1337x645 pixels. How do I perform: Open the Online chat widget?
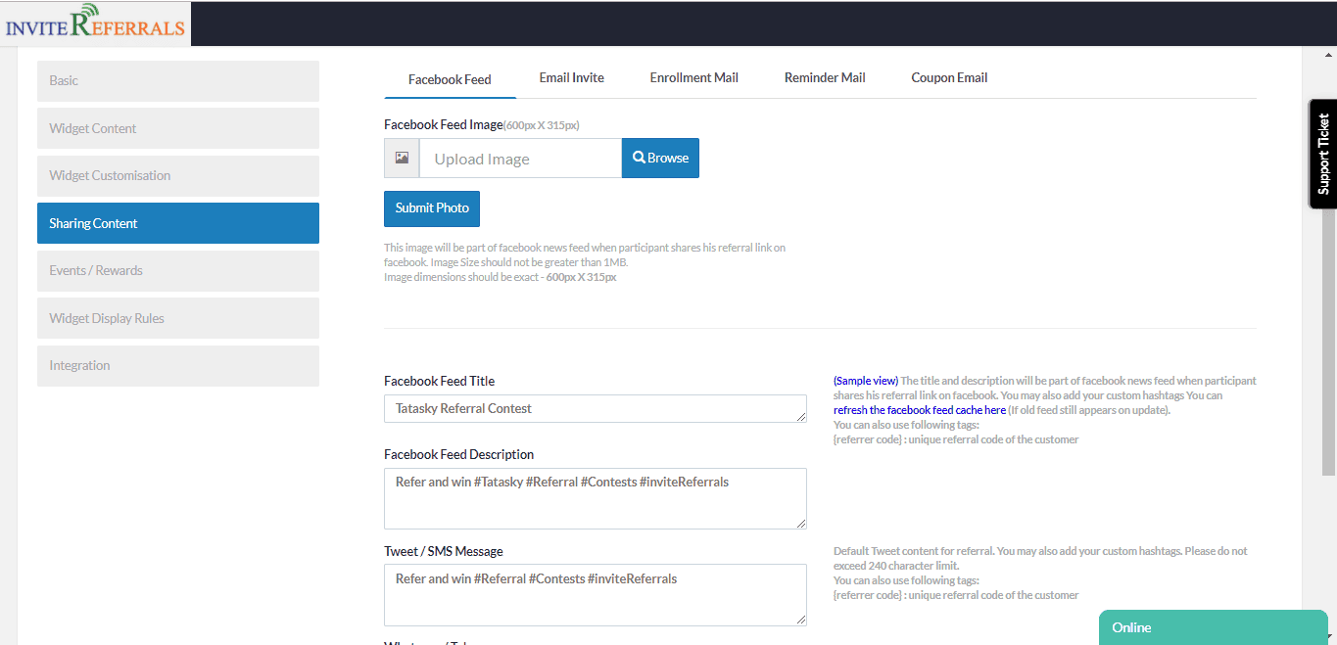pyautogui.click(x=1213, y=627)
